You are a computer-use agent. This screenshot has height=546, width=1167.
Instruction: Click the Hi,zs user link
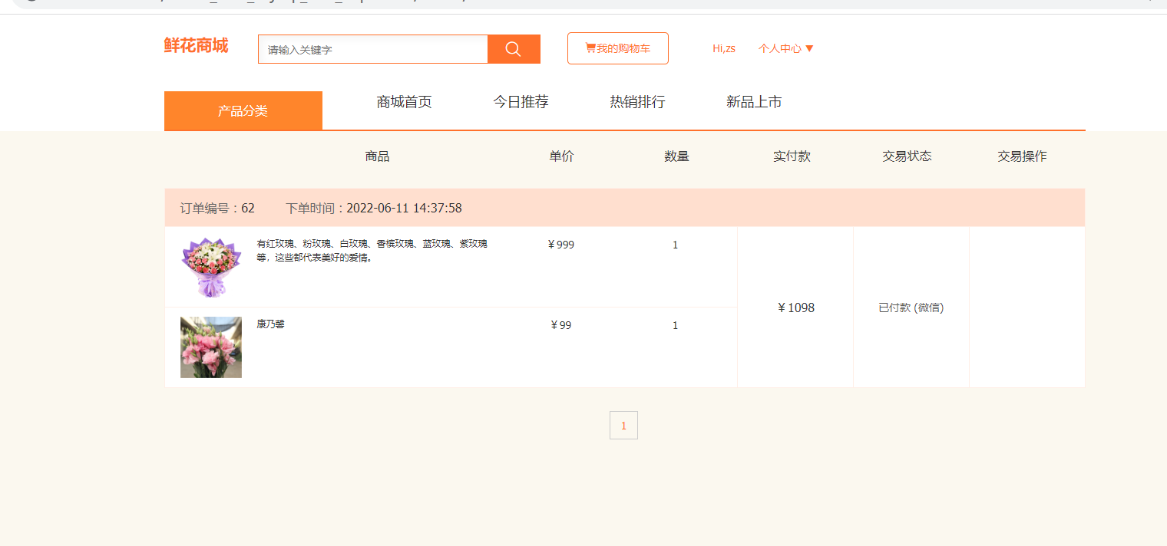point(724,48)
